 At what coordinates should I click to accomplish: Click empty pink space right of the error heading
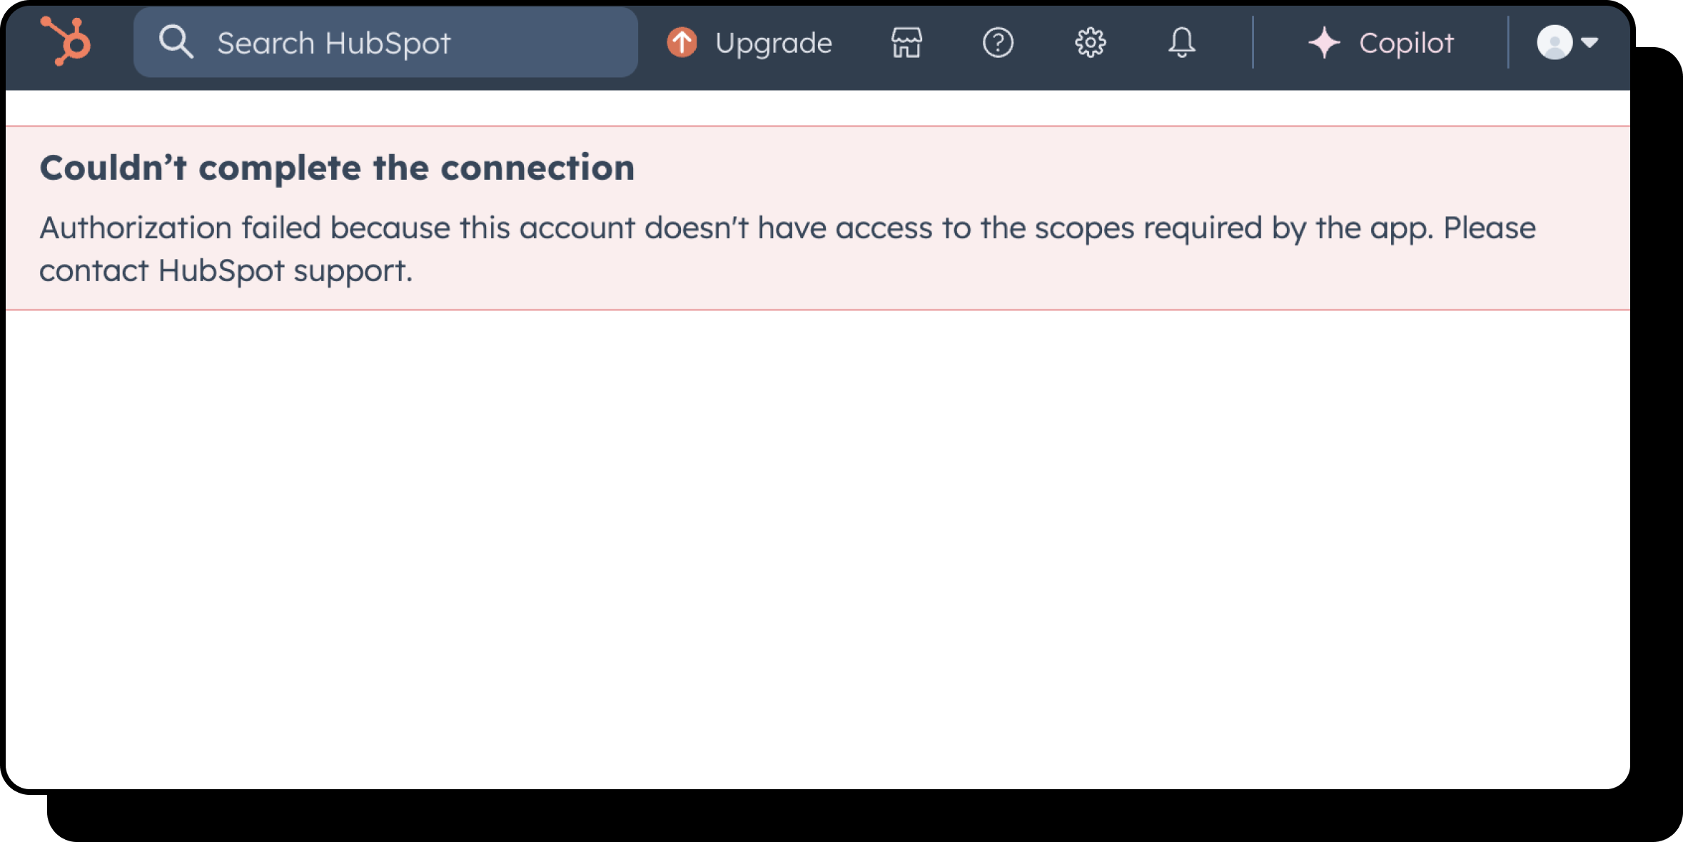pos(1142,168)
